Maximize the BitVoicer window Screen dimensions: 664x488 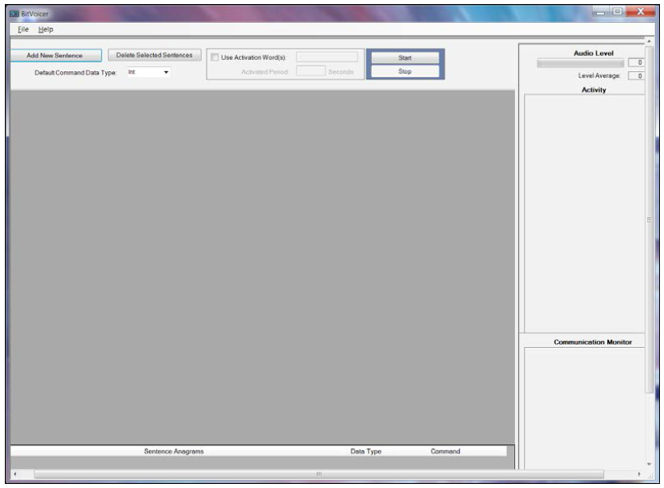pos(617,12)
